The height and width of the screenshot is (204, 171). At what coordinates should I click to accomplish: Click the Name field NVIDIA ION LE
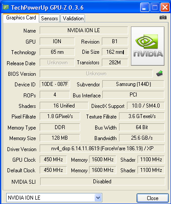[84, 30]
